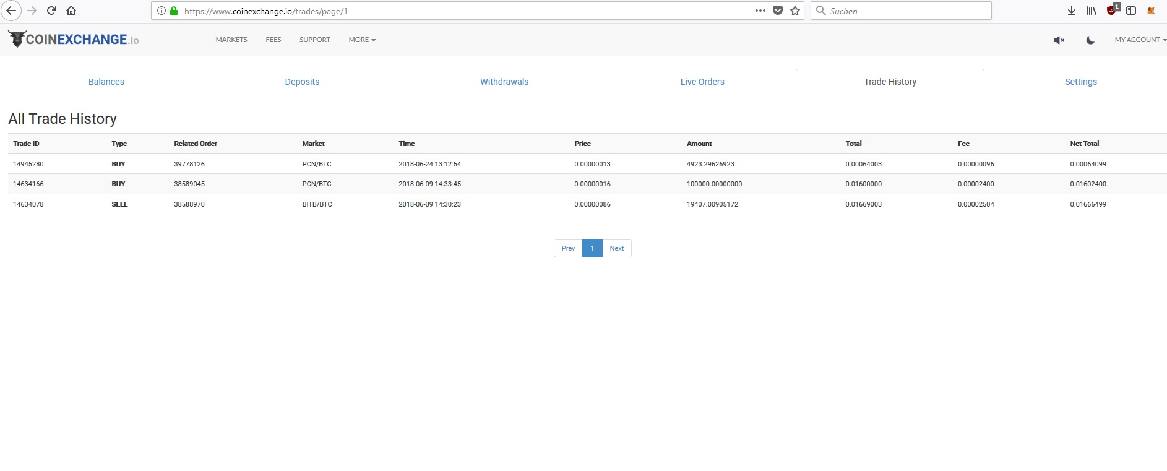Click total 0.01600000 cell

coord(864,184)
